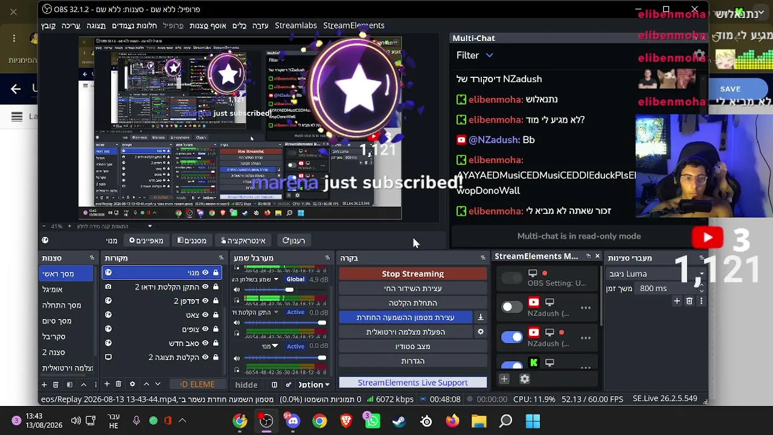Open the replay buffer save icon
This screenshot has height=435, width=773.
481,317
